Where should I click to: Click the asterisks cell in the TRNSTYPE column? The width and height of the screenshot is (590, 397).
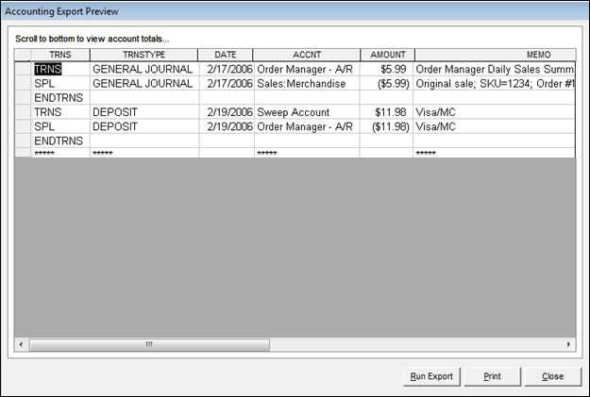click(144, 153)
